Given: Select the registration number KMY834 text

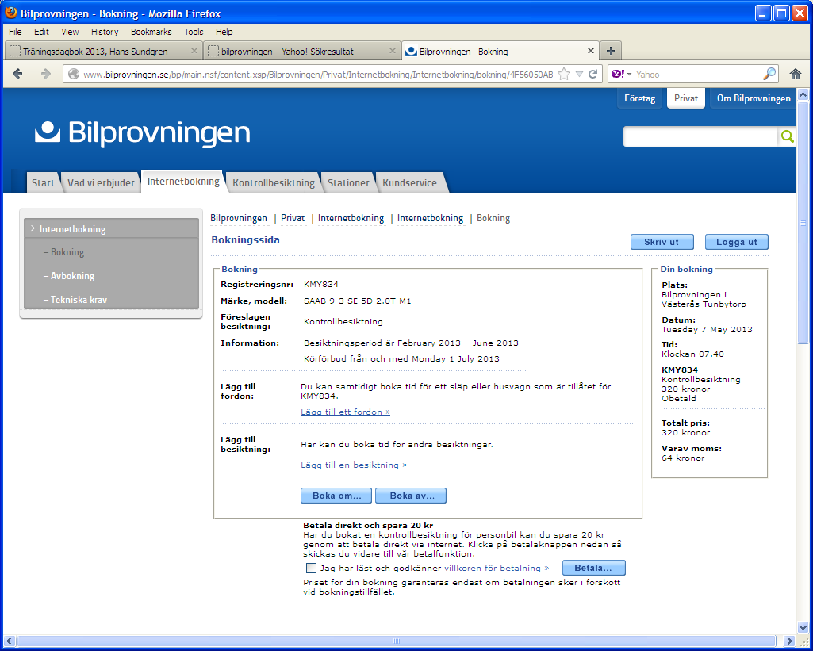Looking at the screenshot, I should coord(321,284).
